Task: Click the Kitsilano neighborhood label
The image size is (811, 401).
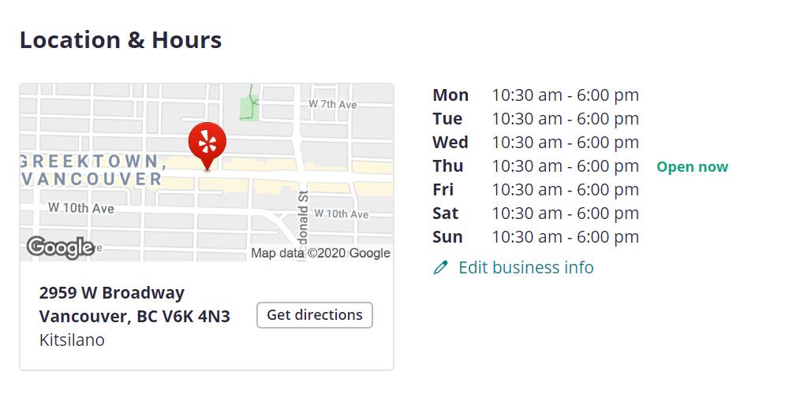Action: click(72, 340)
